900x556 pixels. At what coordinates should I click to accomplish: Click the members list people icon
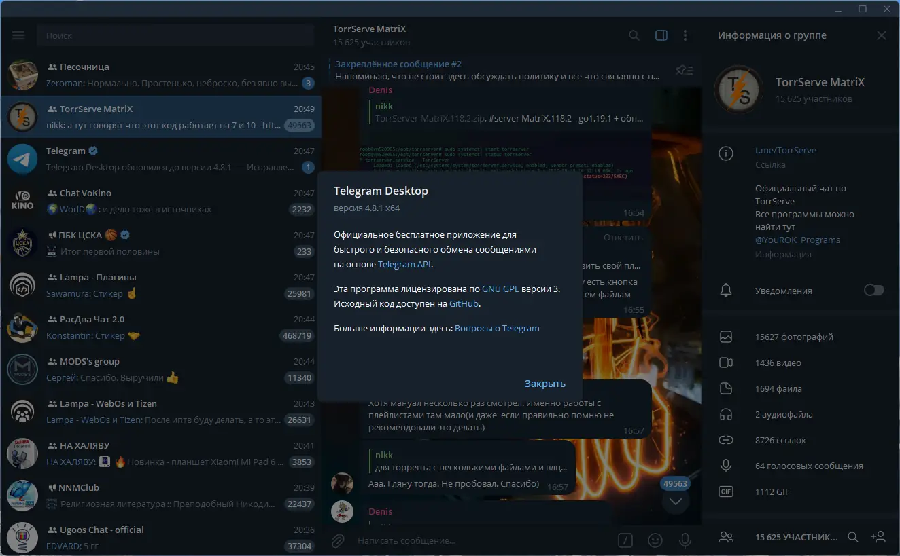tap(726, 537)
